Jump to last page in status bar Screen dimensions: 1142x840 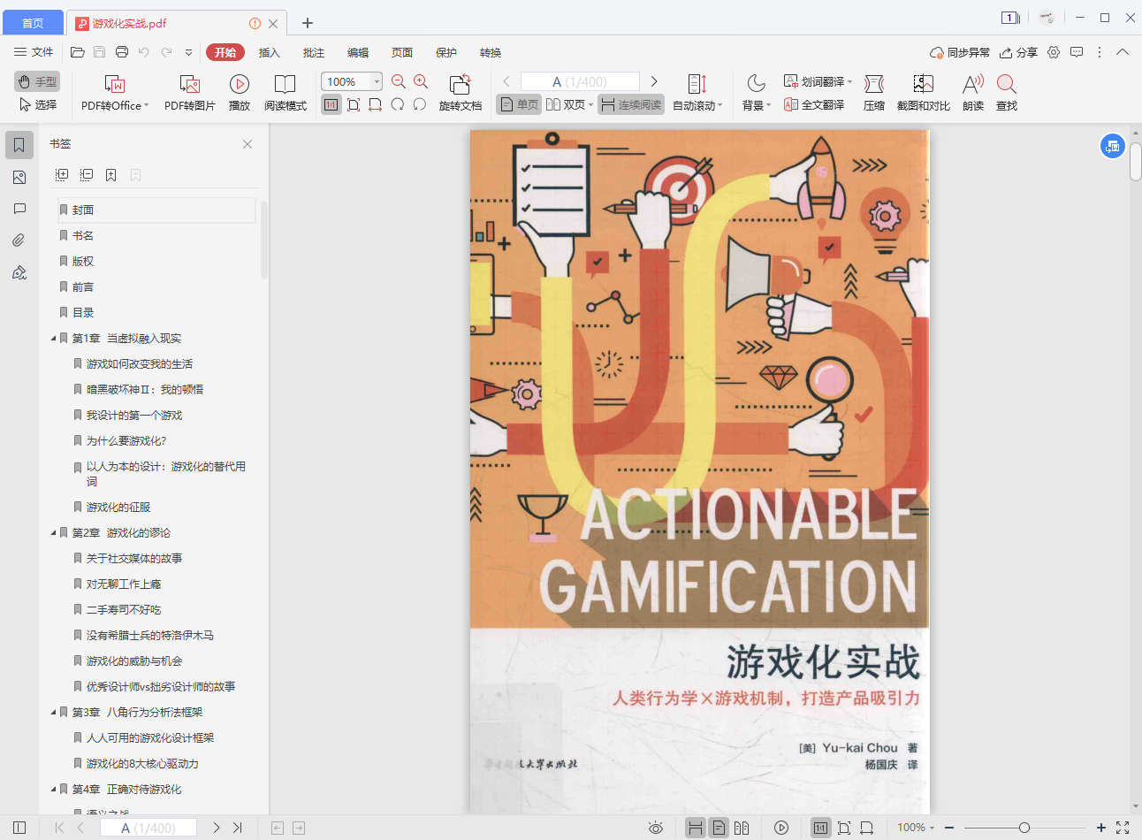coord(237,828)
